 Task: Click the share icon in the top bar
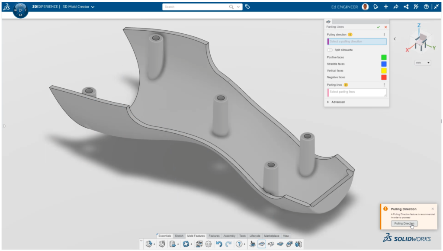pos(406,7)
